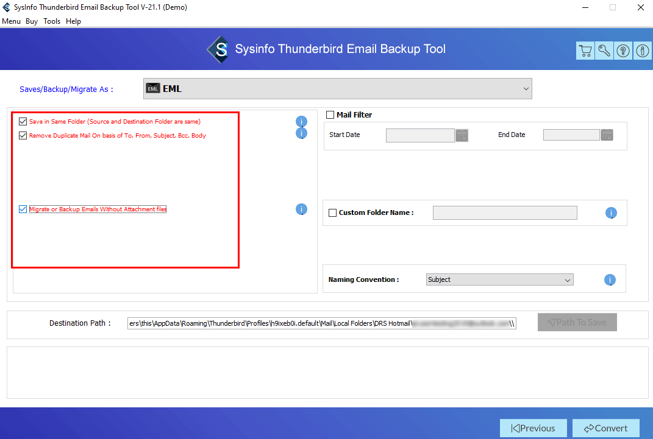Click the Previous button
The image size is (653, 439).
[533, 428]
